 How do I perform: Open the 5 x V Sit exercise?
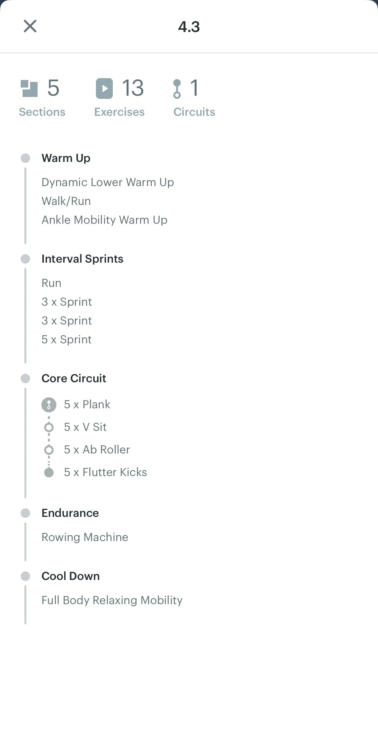click(85, 427)
